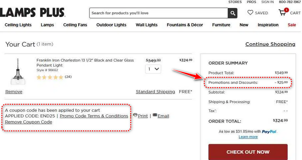Click the printer icon

coord(135,115)
